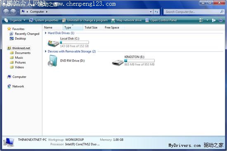Screen dimensions: 227x151
Task: Click THINKNEXTNET-PC name in details pane
Action: [32, 139]
